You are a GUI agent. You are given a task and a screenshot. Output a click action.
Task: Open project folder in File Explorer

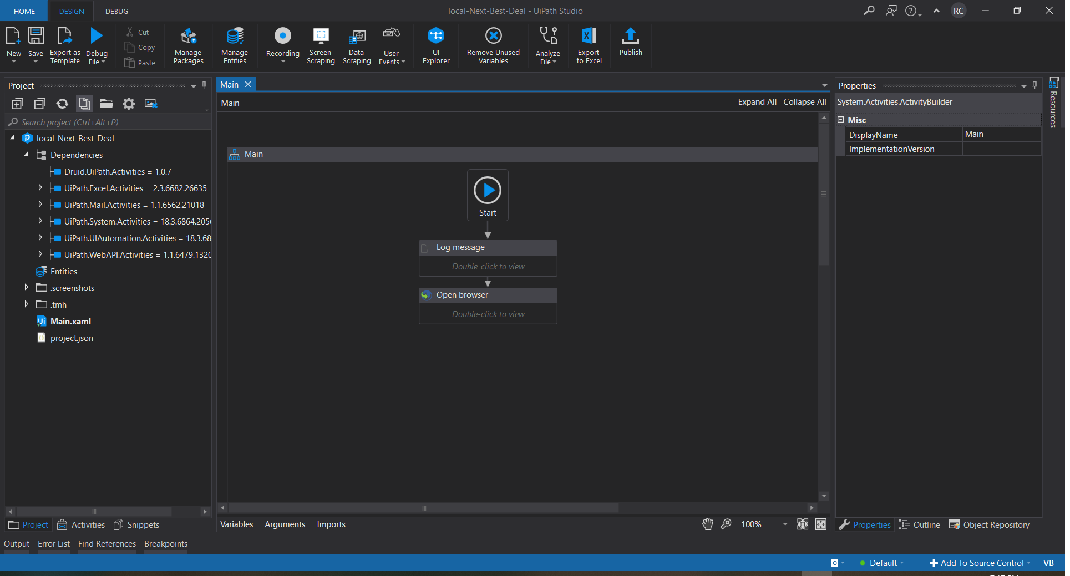click(107, 104)
